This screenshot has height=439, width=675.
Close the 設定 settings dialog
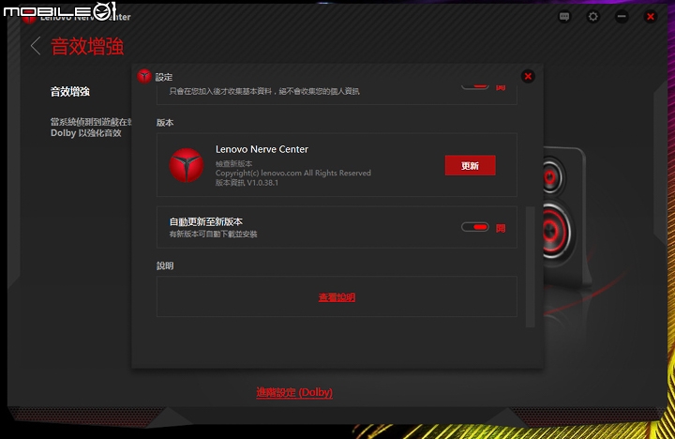coord(528,77)
